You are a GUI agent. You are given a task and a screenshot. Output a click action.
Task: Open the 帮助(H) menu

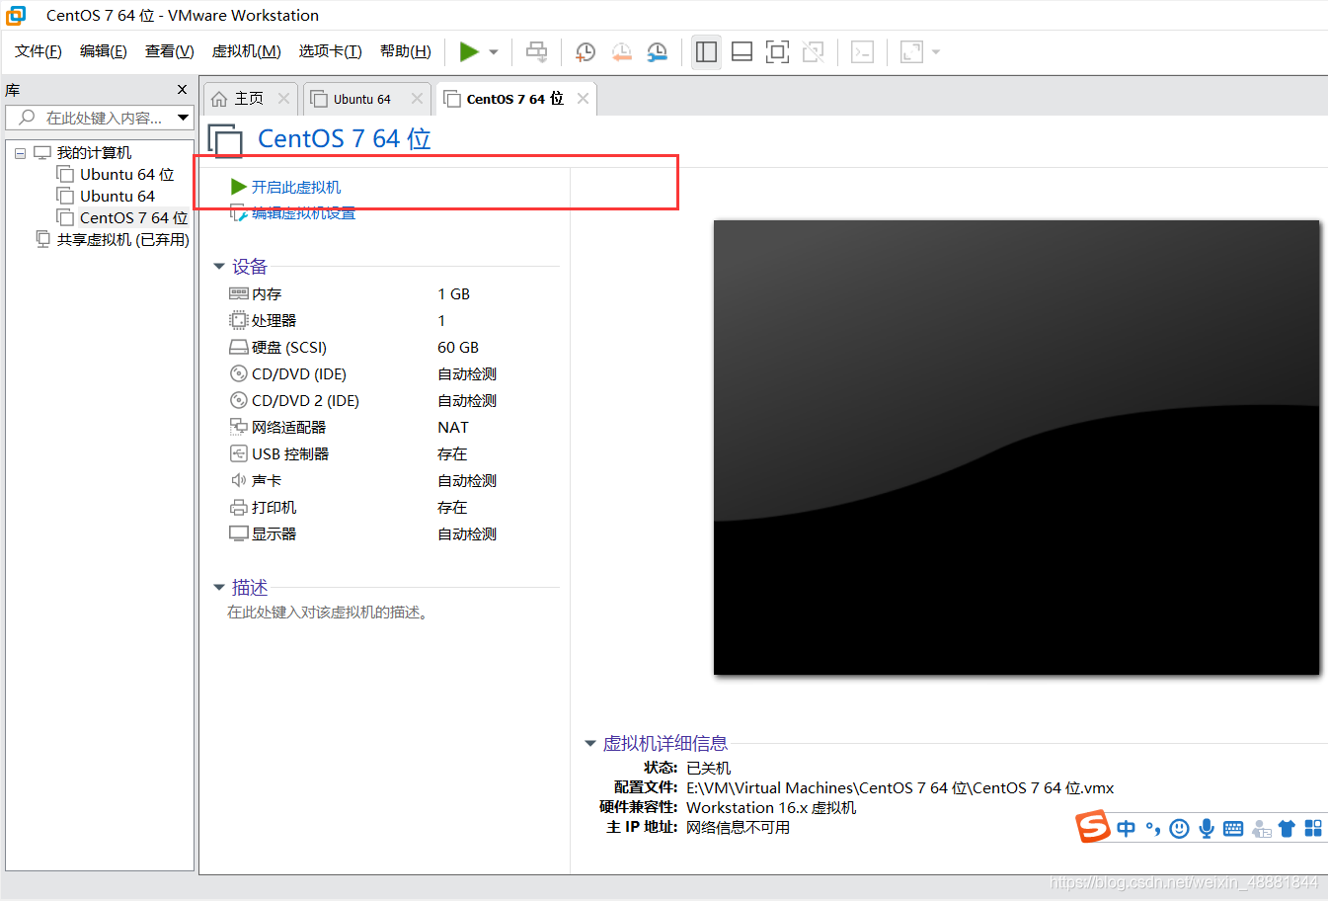(x=406, y=51)
